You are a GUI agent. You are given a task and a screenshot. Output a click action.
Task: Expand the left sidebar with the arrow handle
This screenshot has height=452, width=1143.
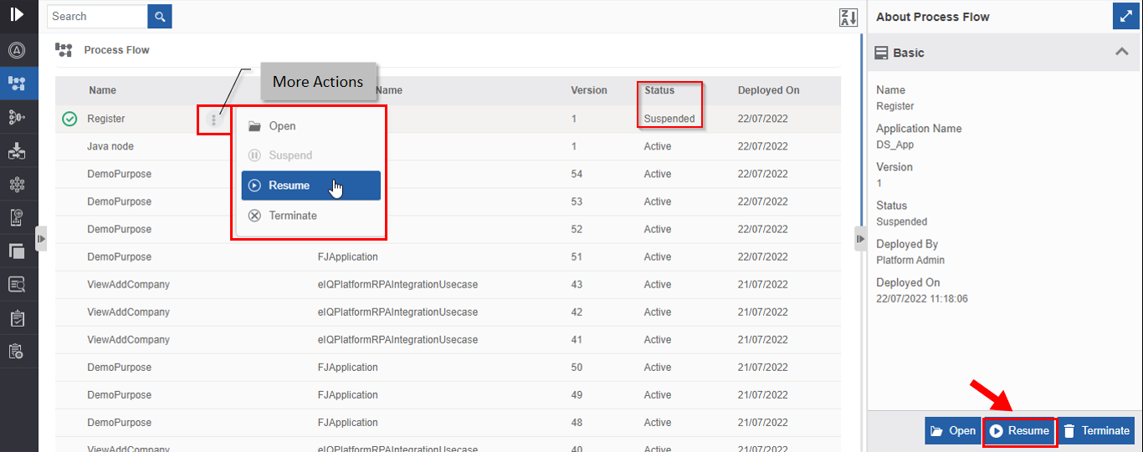(41, 238)
